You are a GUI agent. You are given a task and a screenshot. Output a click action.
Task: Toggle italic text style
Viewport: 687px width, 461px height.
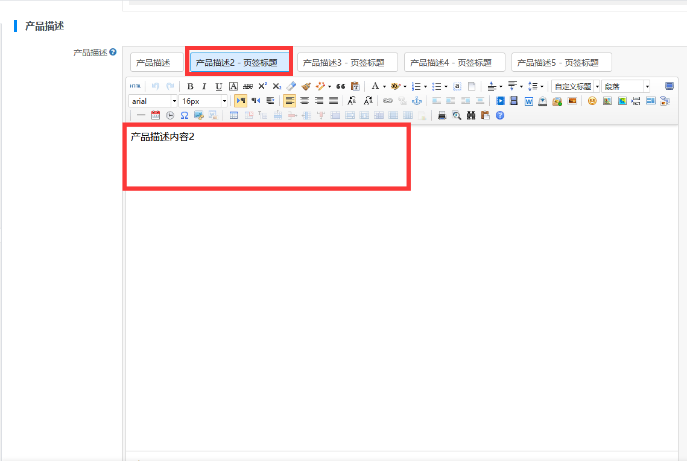click(x=204, y=86)
